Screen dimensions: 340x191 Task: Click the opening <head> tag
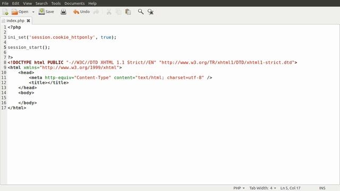[x=26, y=73]
